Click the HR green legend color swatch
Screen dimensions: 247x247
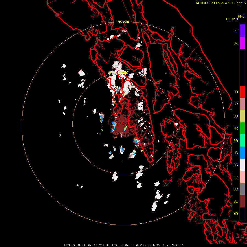[242, 128]
